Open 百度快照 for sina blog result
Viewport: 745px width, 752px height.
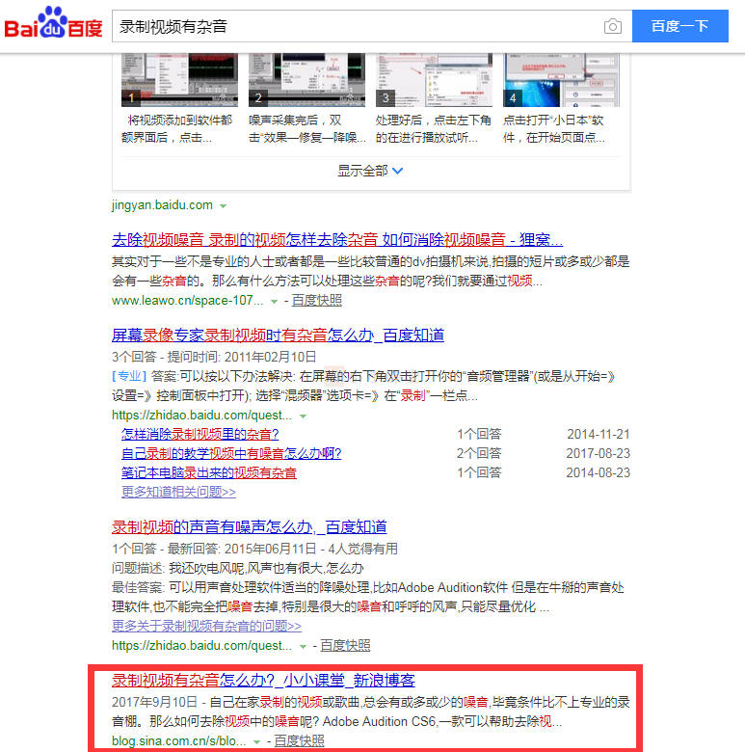pos(299,741)
